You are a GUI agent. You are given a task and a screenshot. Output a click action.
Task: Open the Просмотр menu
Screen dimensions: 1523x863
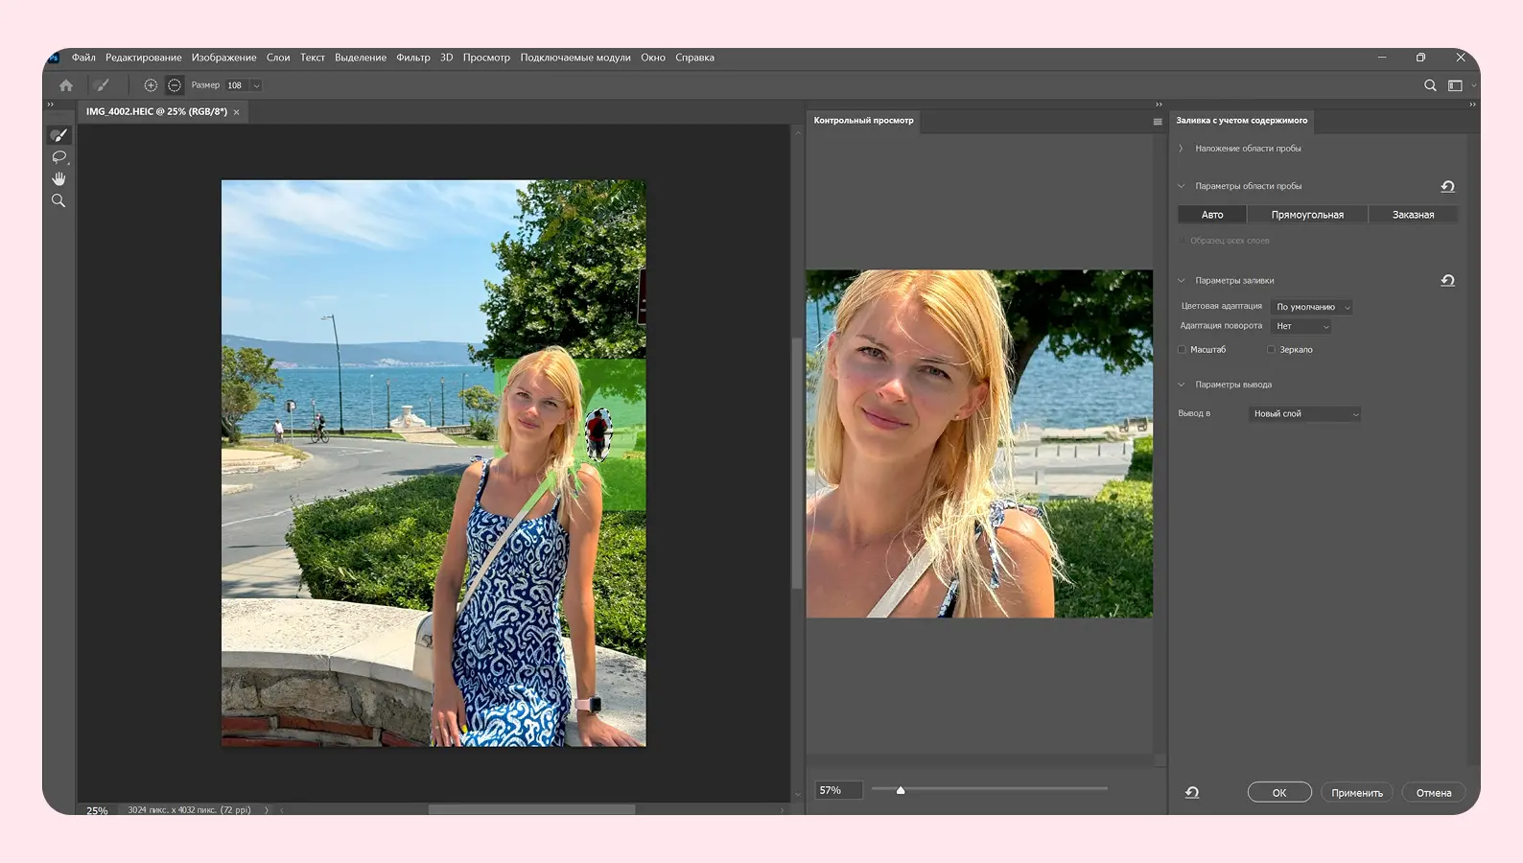(486, 58)
